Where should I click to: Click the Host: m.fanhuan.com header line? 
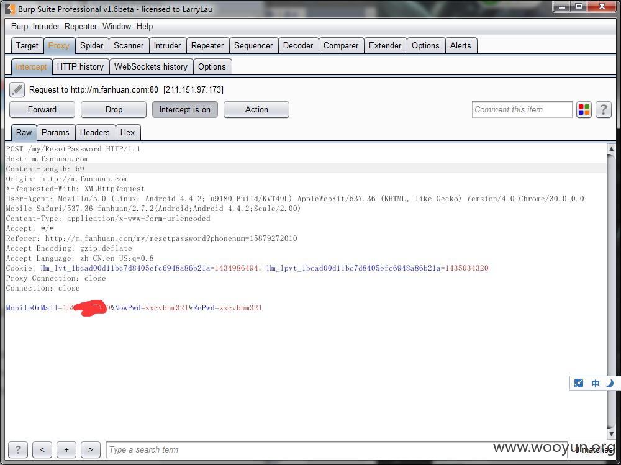point(48,159)
